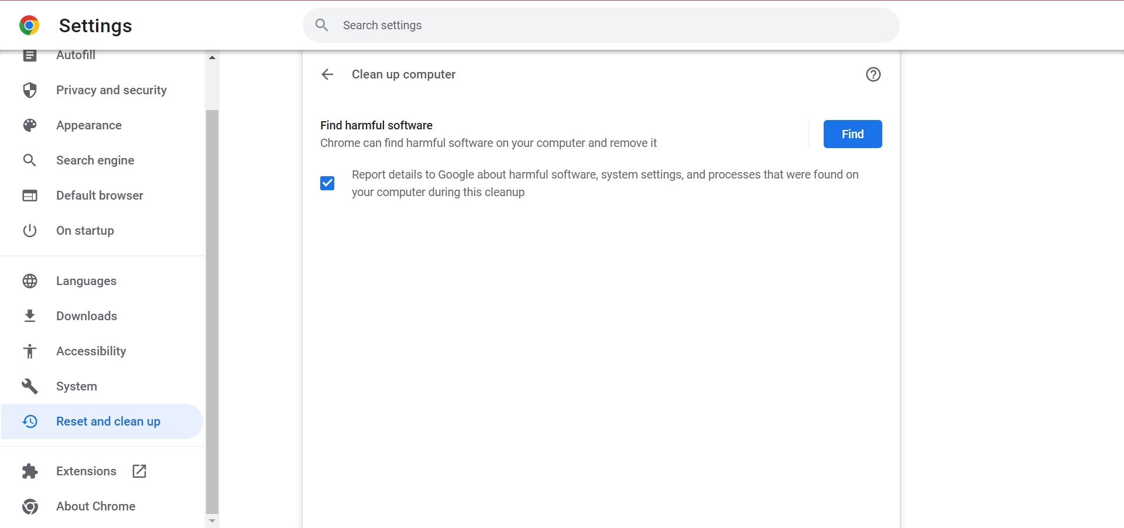Select Reset and clean up menu item
Viewport: 1124px width, 528px height.
point(108,421)
